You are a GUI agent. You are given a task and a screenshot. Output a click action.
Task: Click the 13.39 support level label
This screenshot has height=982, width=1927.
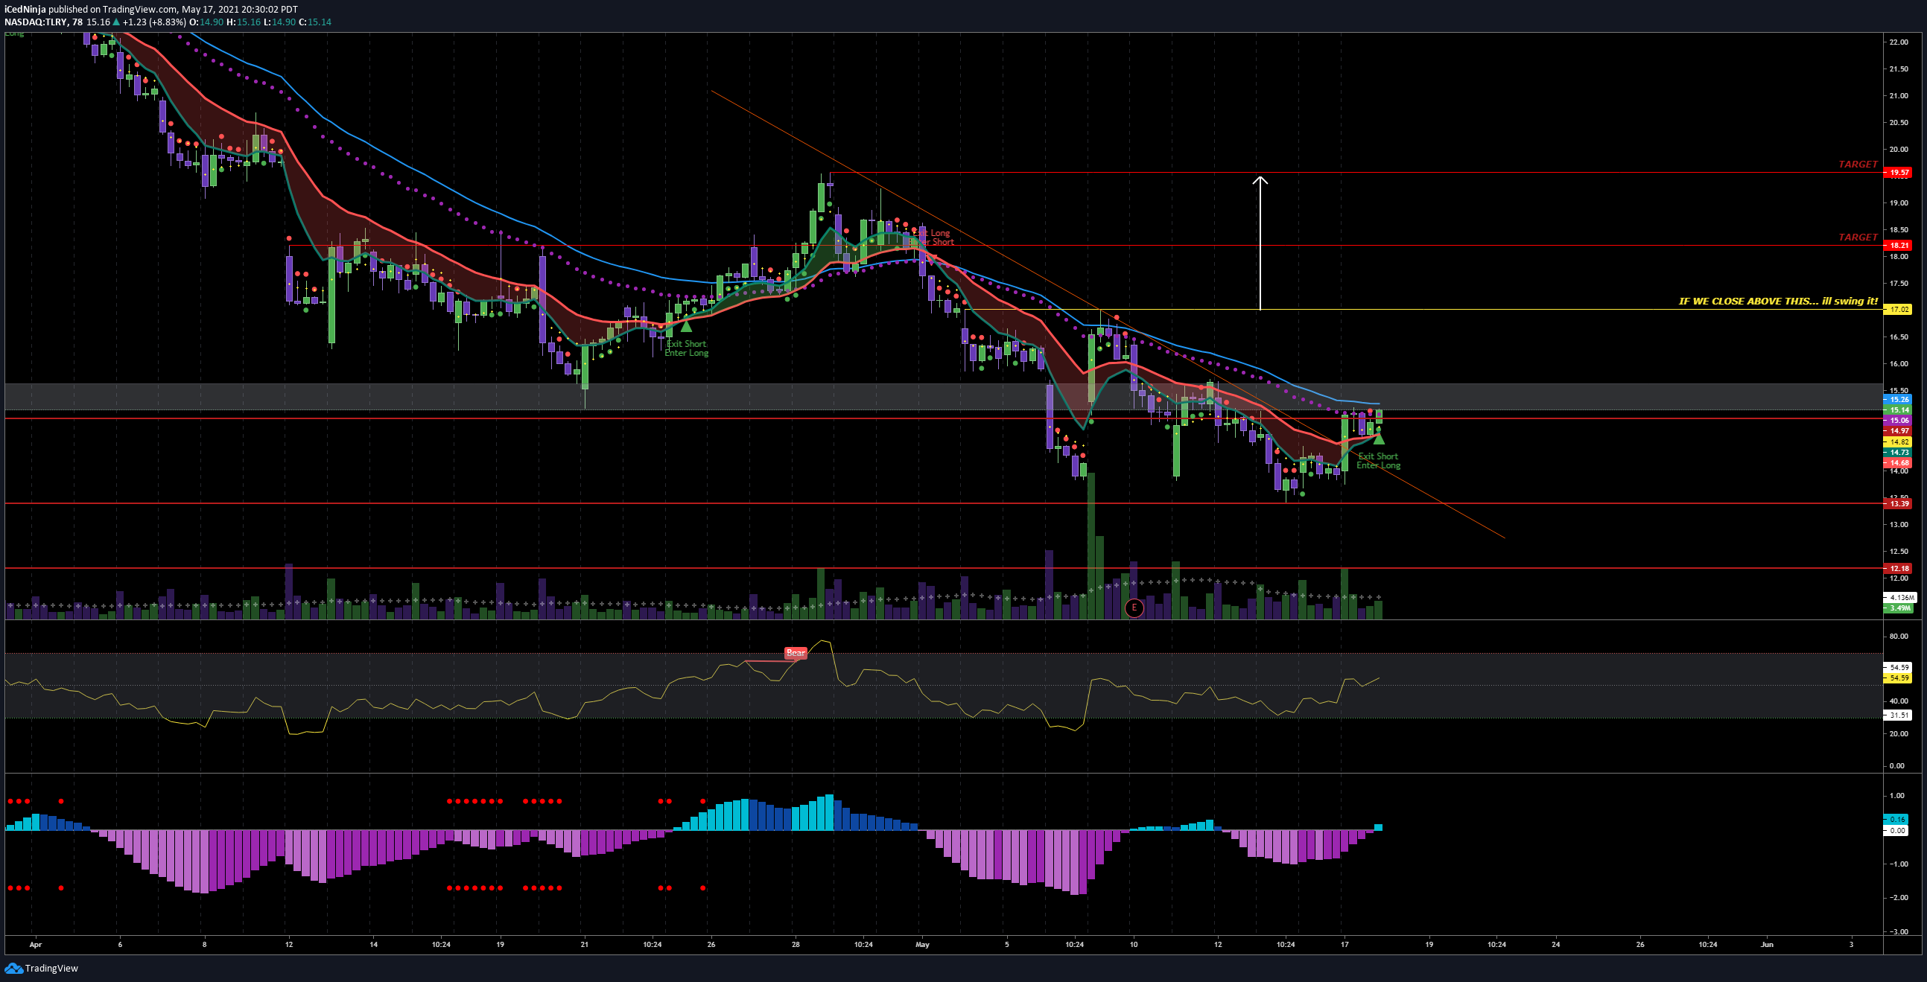pos(1899,504)
